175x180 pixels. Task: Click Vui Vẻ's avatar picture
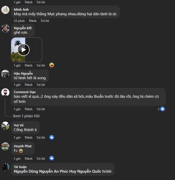point(5,125)
